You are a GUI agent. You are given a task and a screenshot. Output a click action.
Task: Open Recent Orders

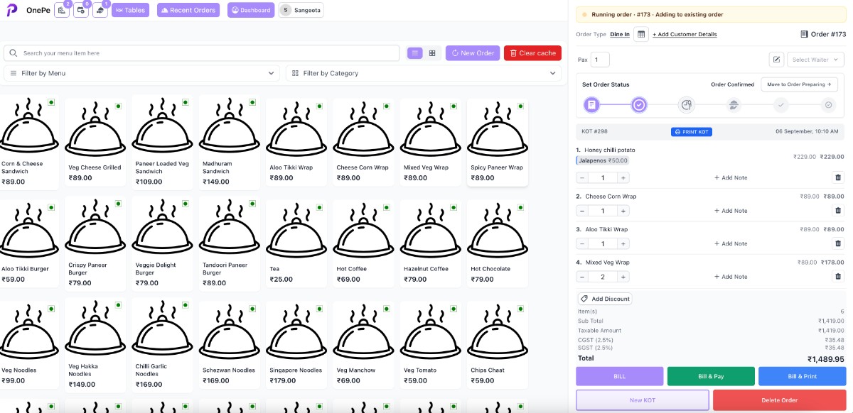point(188,11)
